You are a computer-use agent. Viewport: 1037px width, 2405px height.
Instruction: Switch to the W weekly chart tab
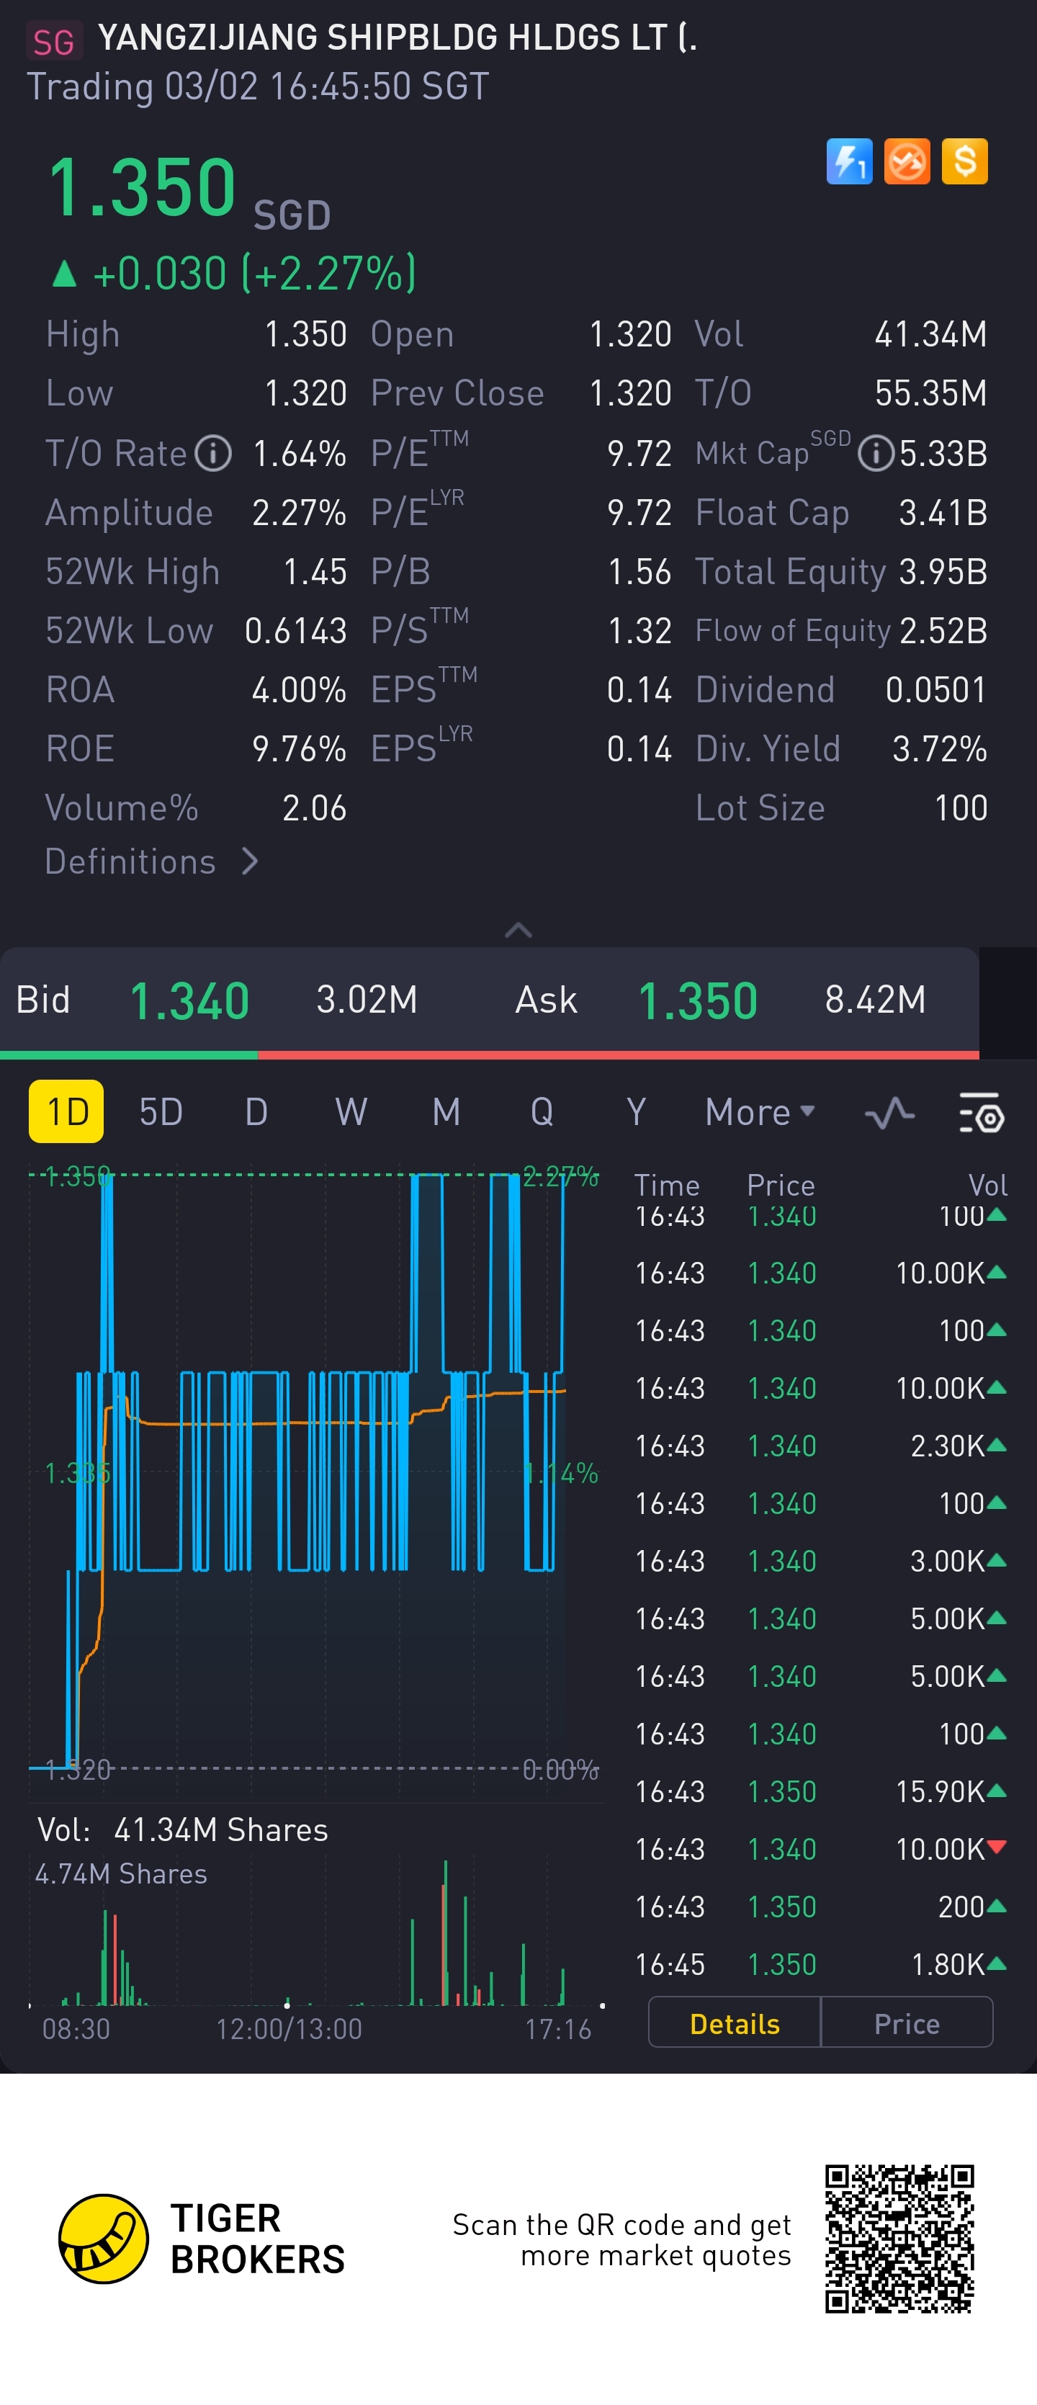point(351,1112)
